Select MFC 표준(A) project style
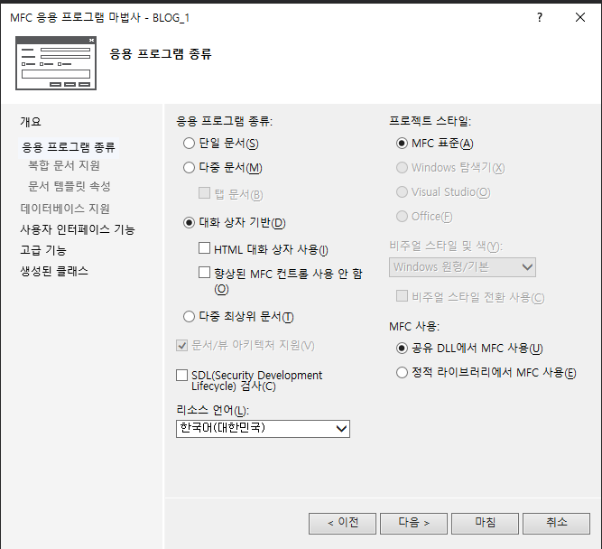Image resolution: width=602 pixels, height=549 pixels. click(x=402, y=144)
